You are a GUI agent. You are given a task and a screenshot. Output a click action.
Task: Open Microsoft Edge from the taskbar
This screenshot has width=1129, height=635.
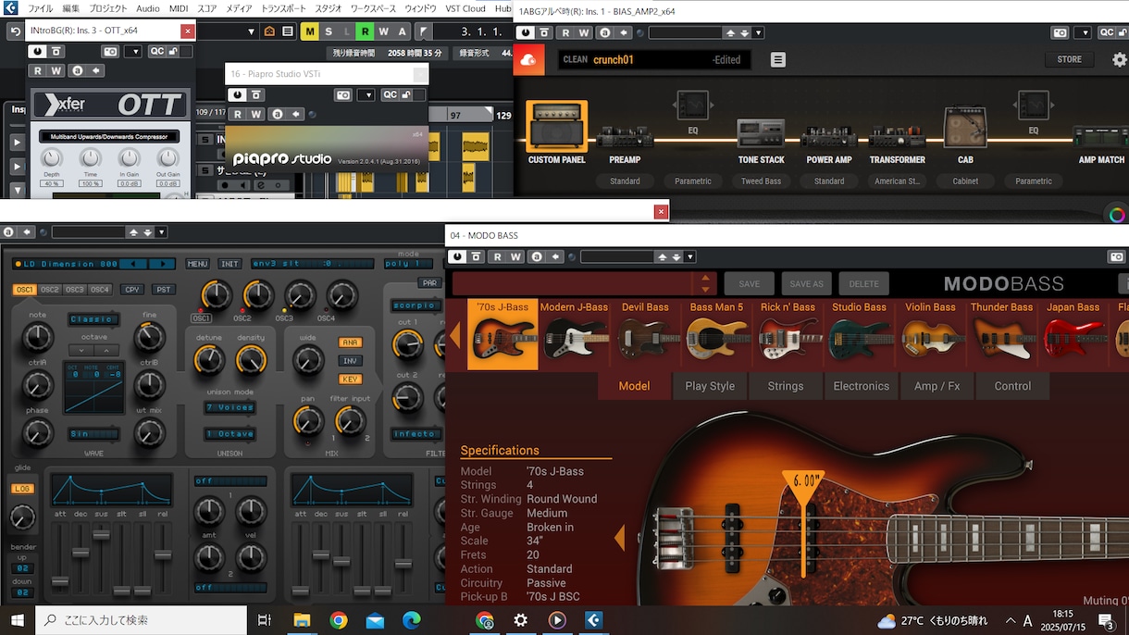[412, 619]
